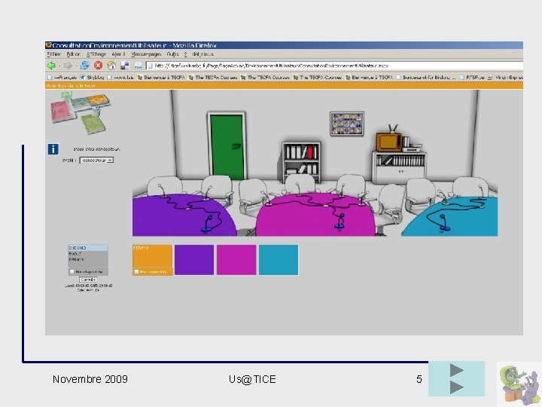Select the pink room on the floor-plan map

point(62,110)
